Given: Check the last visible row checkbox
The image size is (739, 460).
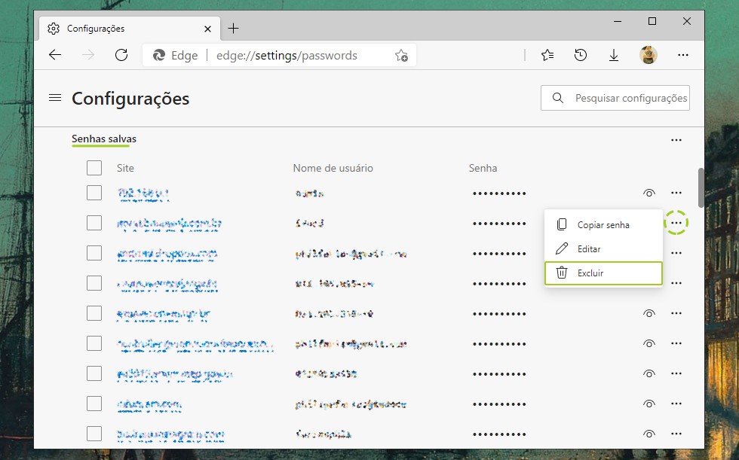Looking at the screenshot, I should click(x=94, y=434).
